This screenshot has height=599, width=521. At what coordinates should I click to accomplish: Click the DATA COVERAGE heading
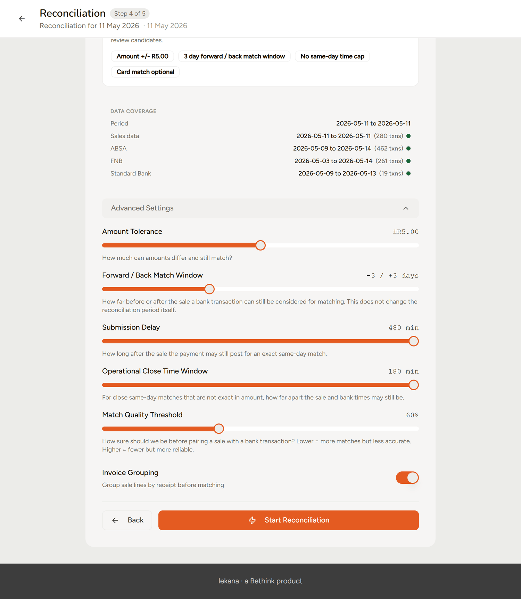tap(133, 111)
